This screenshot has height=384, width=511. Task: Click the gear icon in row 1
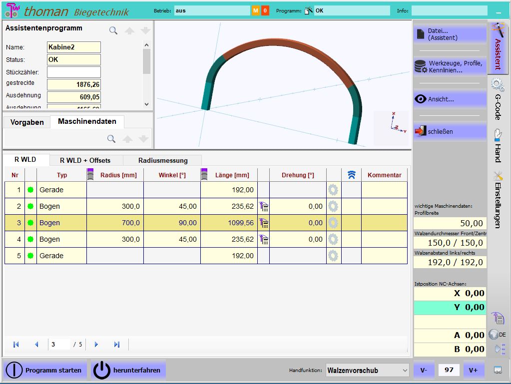coord(333,190)
